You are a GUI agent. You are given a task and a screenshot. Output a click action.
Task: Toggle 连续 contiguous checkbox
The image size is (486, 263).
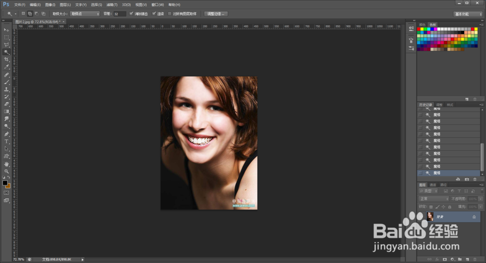coord(154,14)
